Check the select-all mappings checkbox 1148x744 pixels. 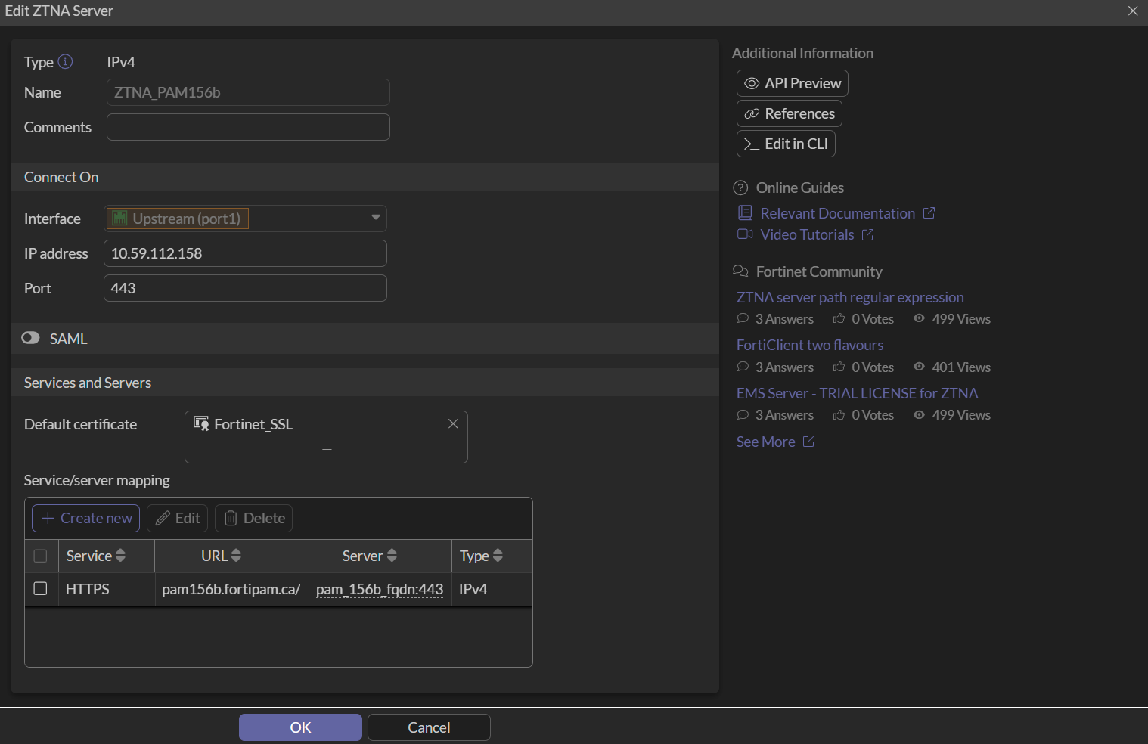coord(41,556)
